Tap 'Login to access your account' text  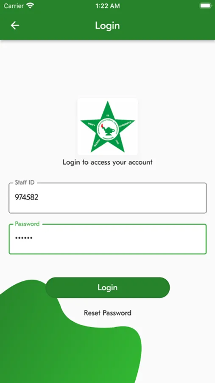[x=108, y=162]
